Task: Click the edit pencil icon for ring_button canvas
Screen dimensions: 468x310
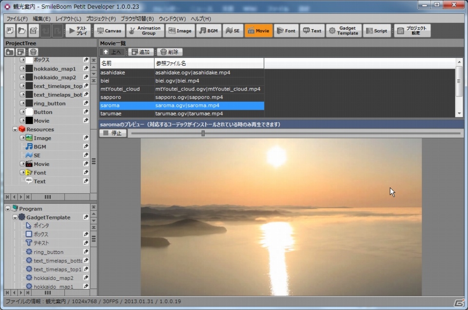Action: point(86,103)
